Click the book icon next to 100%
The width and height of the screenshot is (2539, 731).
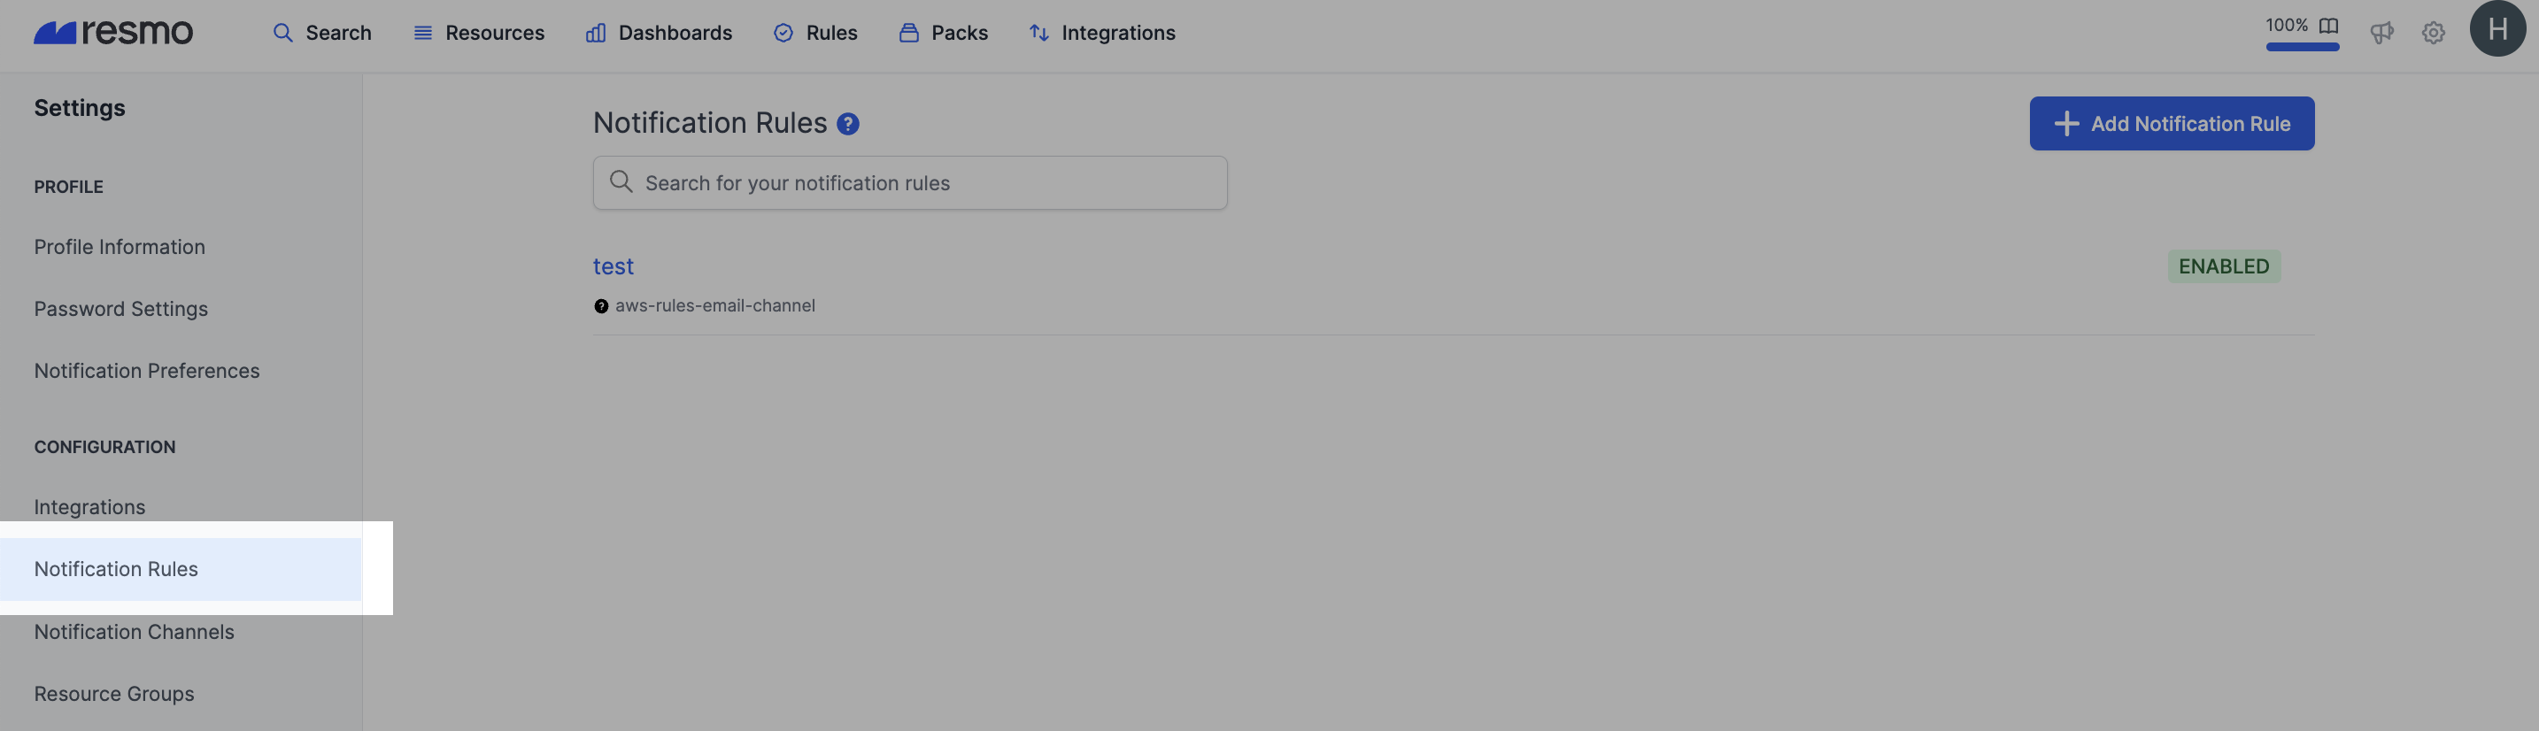tap(2328, 26)
